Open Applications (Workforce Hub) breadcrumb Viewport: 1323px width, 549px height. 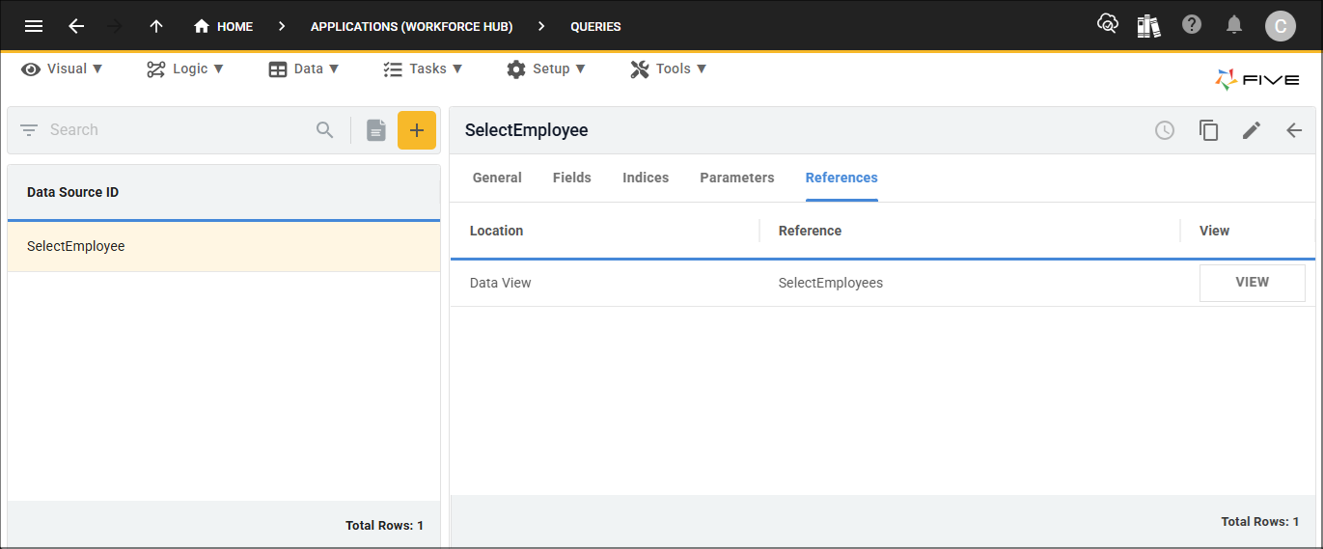tap(411, 26)
